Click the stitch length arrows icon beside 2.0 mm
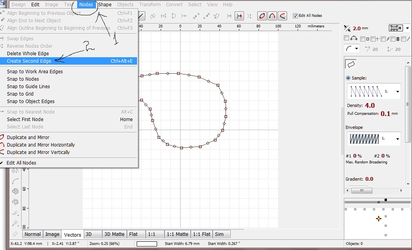412x250 pixels. pos(347,28)
